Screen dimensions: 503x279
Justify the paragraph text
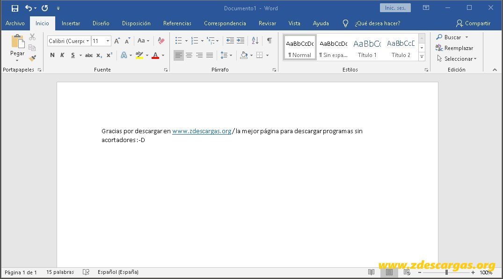(x=210, y=55)
